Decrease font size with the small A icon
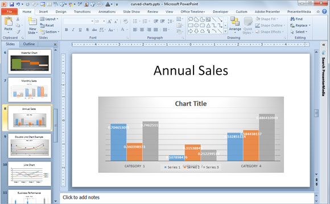 click(116, 22)
